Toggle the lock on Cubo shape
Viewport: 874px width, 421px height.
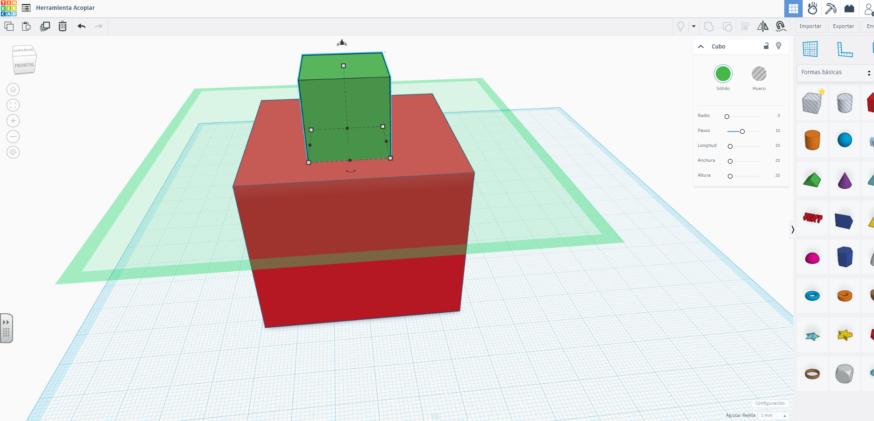[x=766, y=46]
